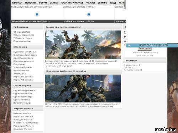Screen dimensions: 178x133
Task: Open ФАЙЛЫ from the top navigation
Action: 90,3
